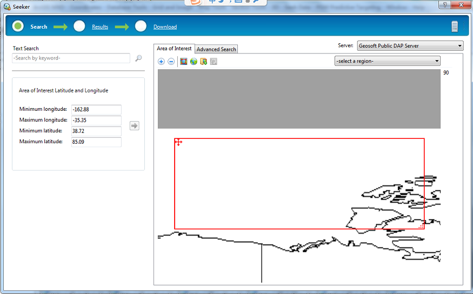This screenshot has width=473, height=294.
Task: Close the Seeker window
Action: coord(461,4)
